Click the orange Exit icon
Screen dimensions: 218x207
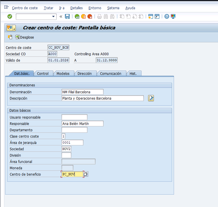tap(83, 17)
